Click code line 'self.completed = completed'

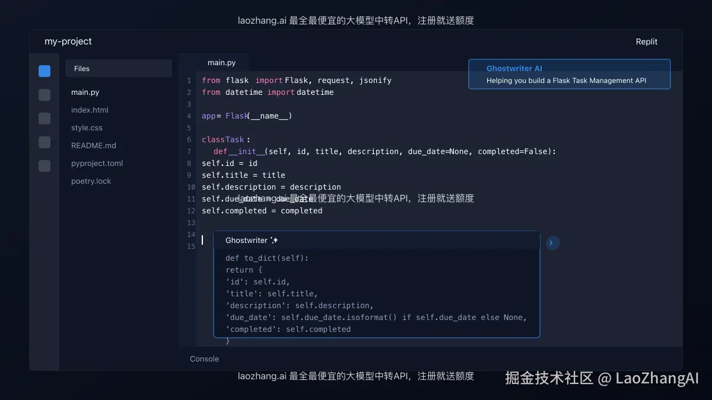tap(262, 210)
